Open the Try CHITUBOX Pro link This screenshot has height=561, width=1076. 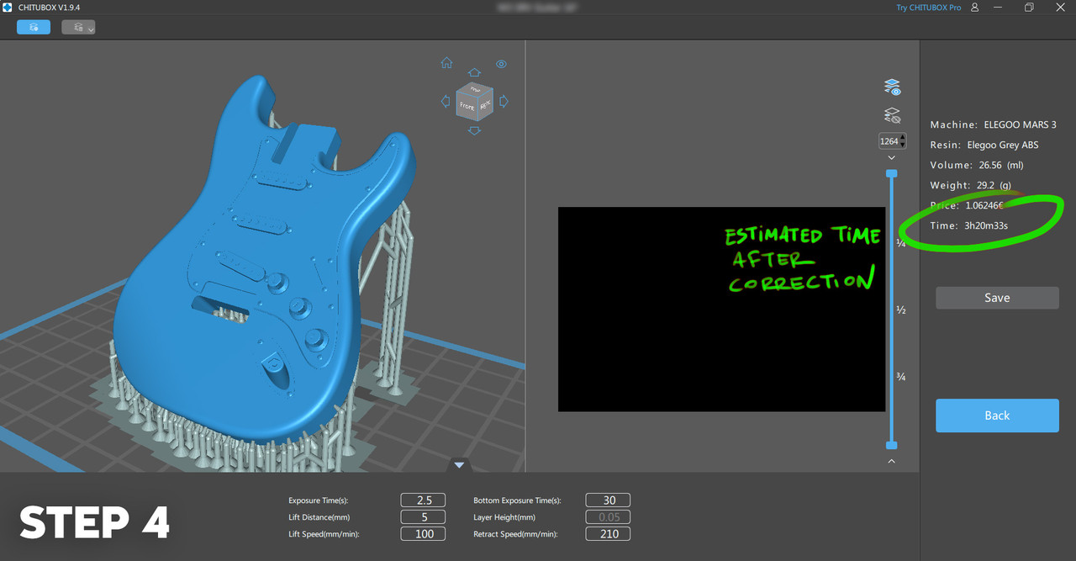928,8
